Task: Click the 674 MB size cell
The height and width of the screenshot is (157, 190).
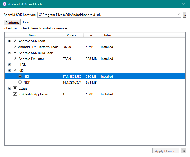Action: click(91, 83)
